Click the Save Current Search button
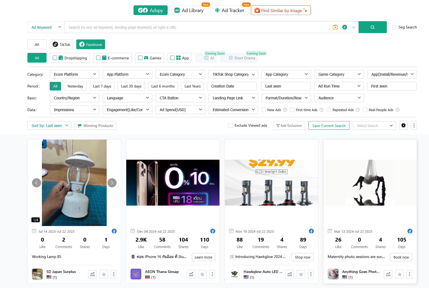 coord(329,125)
